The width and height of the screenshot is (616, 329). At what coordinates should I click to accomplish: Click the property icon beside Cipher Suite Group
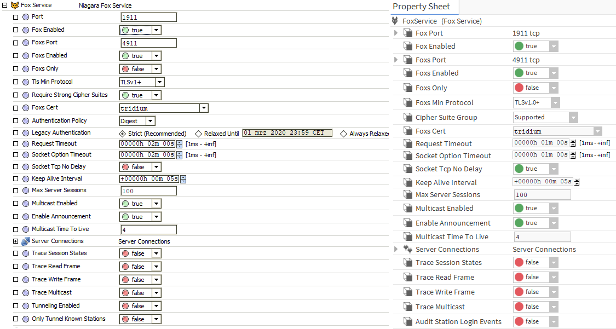pyautogui.click(x=407, y=118)
